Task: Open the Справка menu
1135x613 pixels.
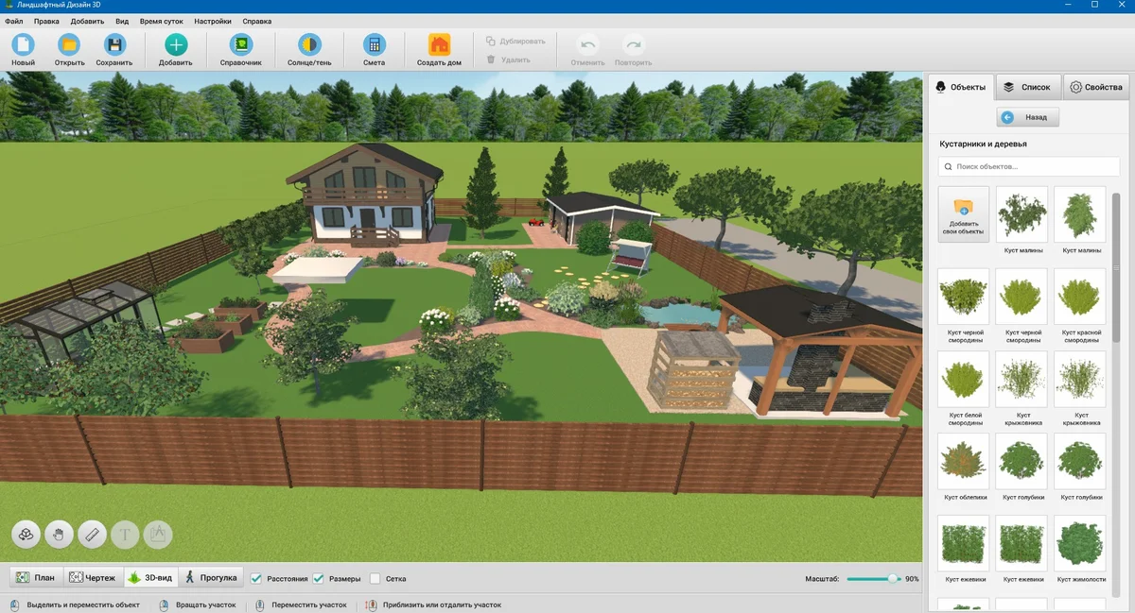Action: (x=256, y=21)
